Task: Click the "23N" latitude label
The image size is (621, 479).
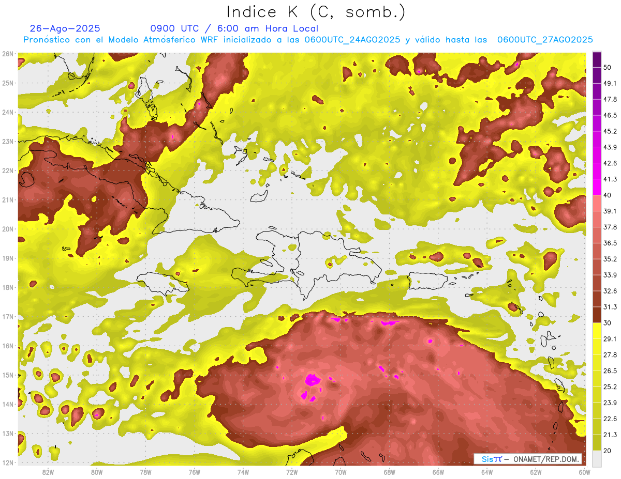Action: pyautogui.click(x=8, y=141)
